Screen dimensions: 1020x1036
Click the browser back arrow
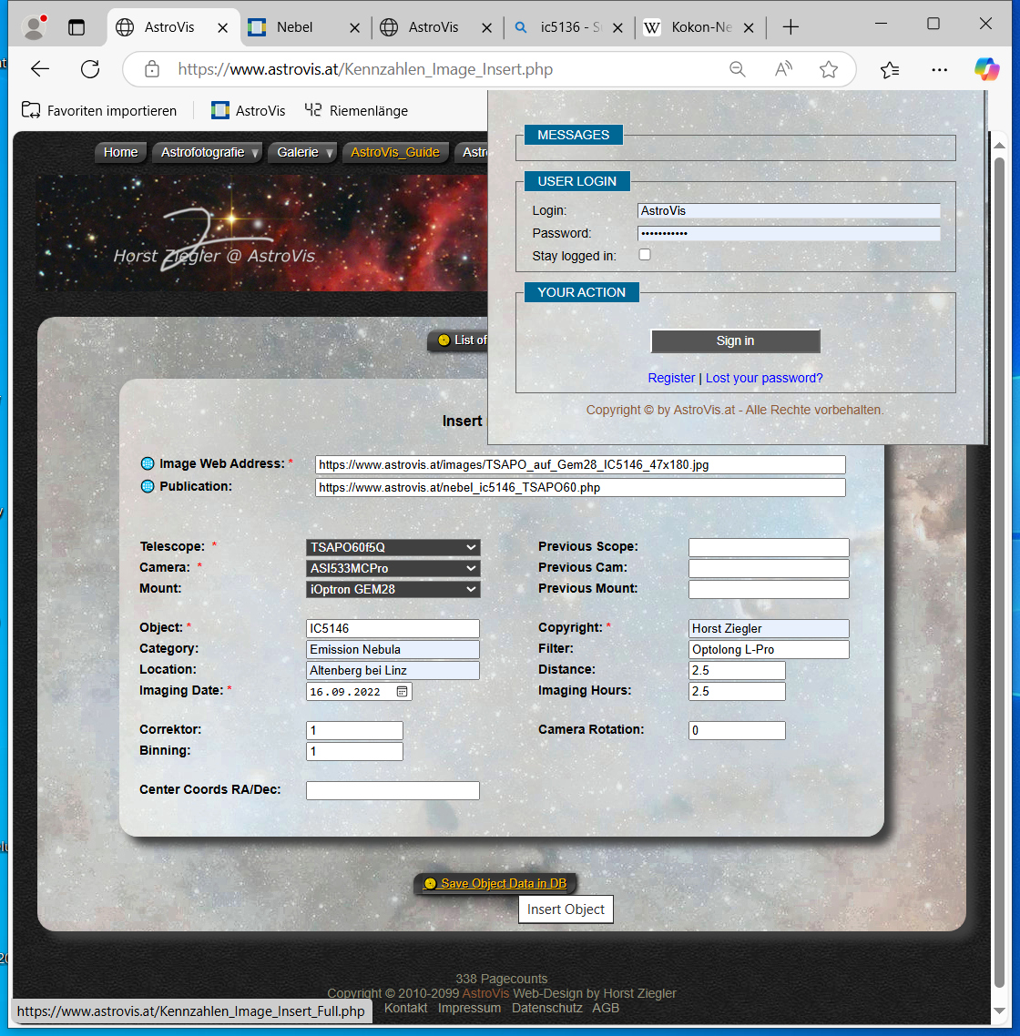pos(40,68)
